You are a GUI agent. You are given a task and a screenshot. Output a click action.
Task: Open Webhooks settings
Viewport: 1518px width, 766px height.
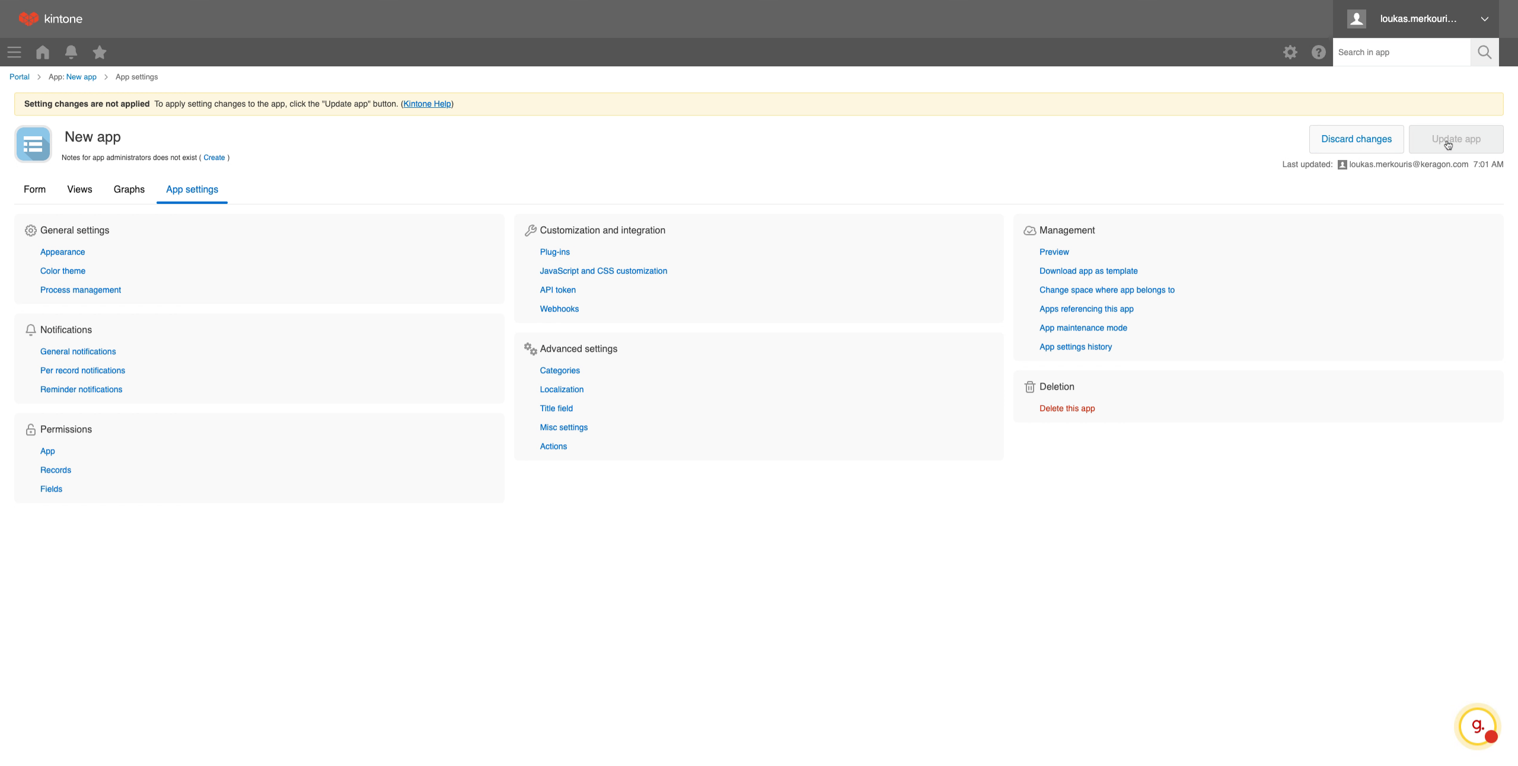click(x=559, y=309)
